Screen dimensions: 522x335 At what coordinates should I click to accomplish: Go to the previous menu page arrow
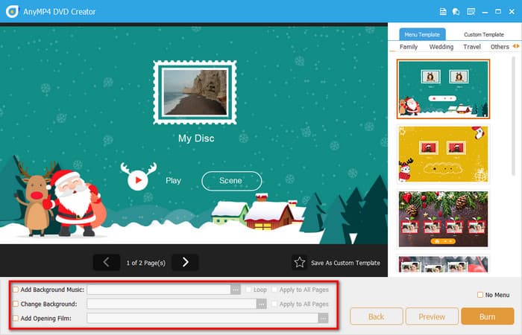[x=106, y=262]
